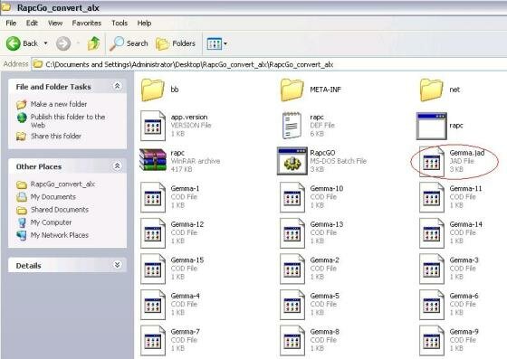Screen dimensions: 507x359
Task: Click the Back button
Action: click(x=22, y=43)
